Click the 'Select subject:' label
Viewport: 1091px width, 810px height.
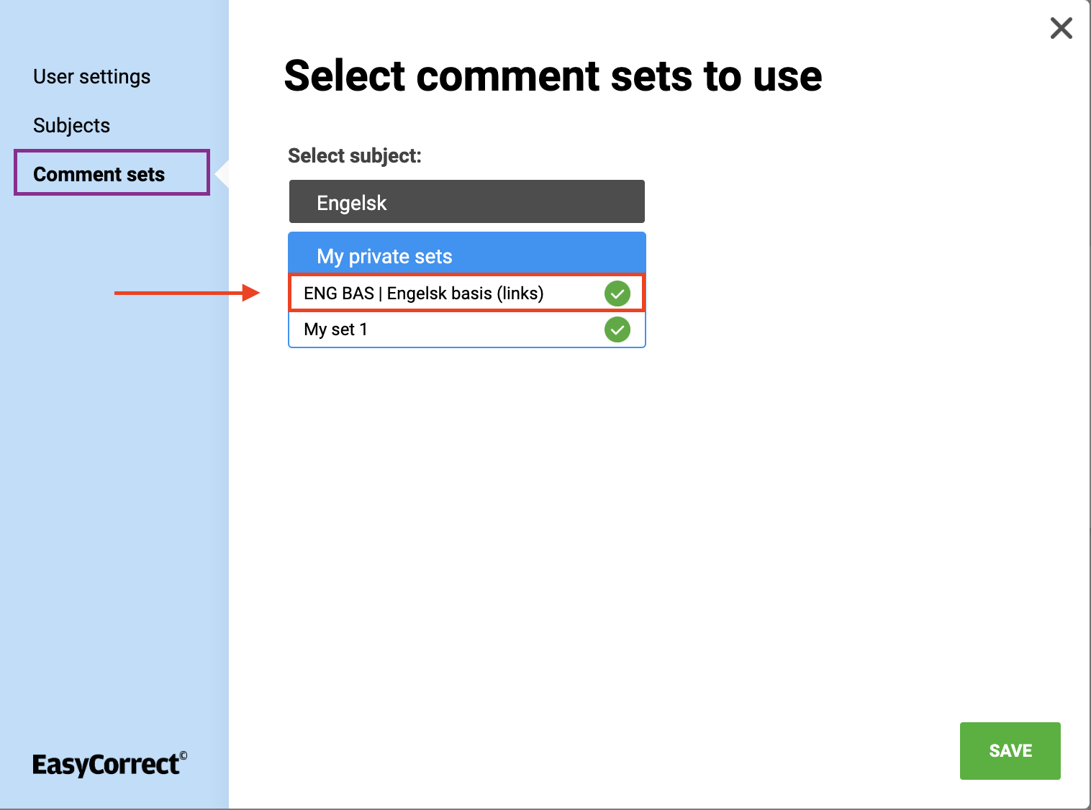354,155
